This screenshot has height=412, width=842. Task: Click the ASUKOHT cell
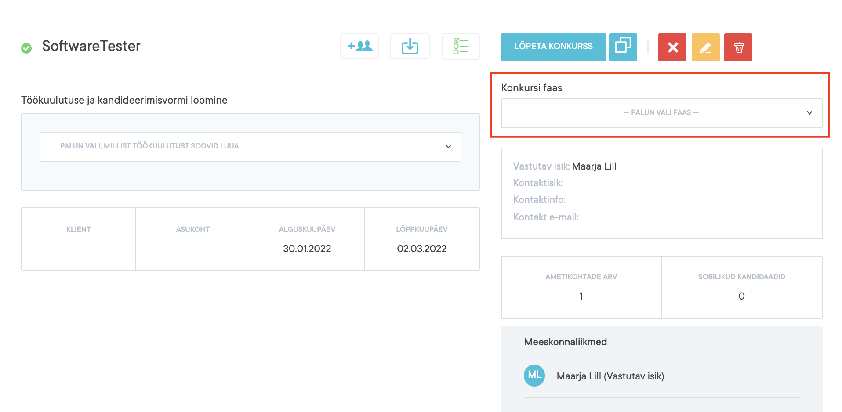(193, 239)
